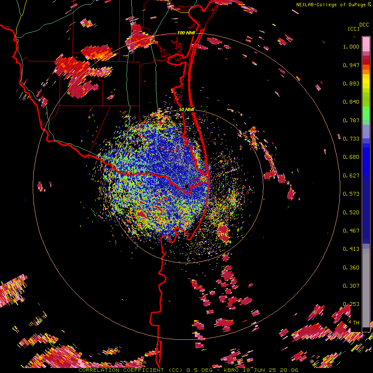Pick the gray color bar segment
This screenshot has height=373, width=373.
tap(366, 288)
